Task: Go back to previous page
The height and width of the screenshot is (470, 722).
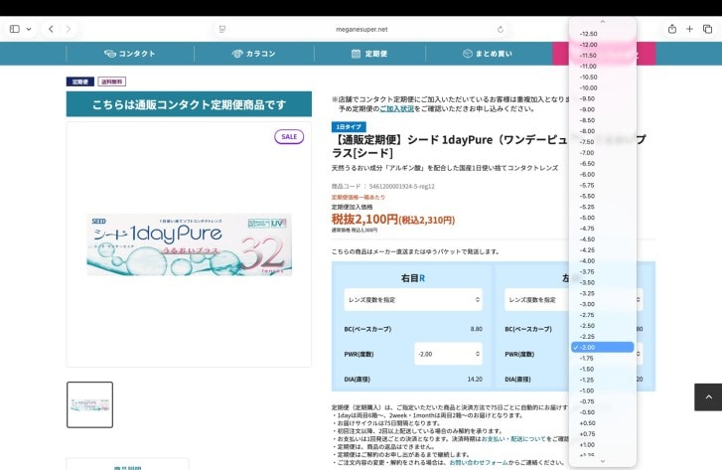Action: point(51,29)
